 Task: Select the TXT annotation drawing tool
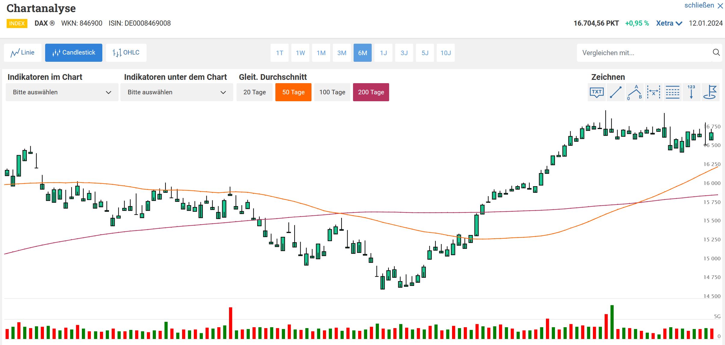pos(596,92)
